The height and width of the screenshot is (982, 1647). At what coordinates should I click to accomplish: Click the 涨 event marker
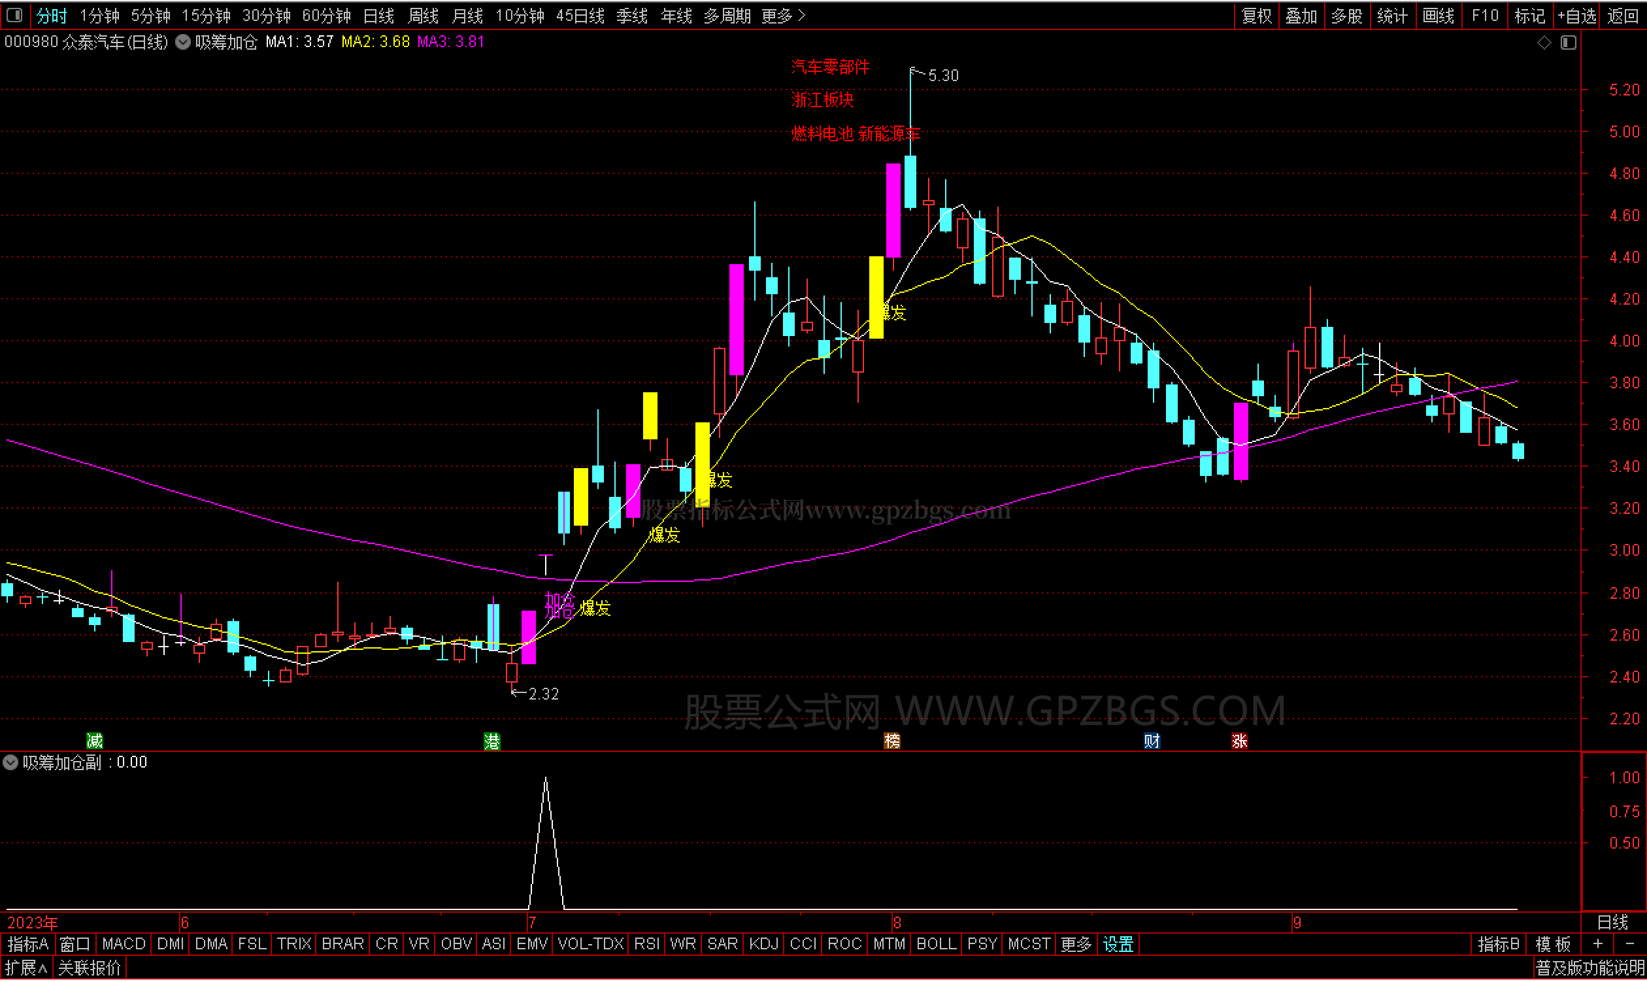pos(1240,741)
